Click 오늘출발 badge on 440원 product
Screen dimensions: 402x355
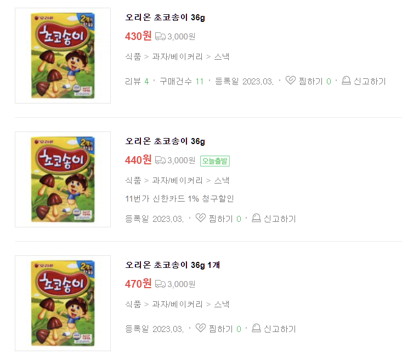(x=215, y=161)
